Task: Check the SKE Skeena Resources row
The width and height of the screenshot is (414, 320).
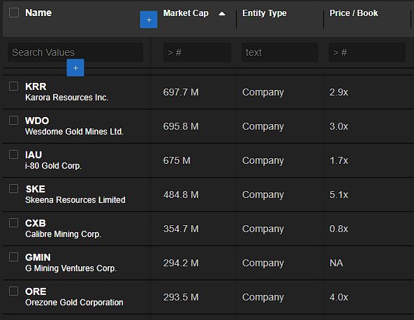Action: pyautogui.click(x=14, y=188)
